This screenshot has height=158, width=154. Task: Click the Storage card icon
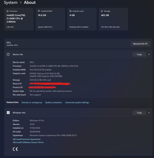click(x=102, y=11)
